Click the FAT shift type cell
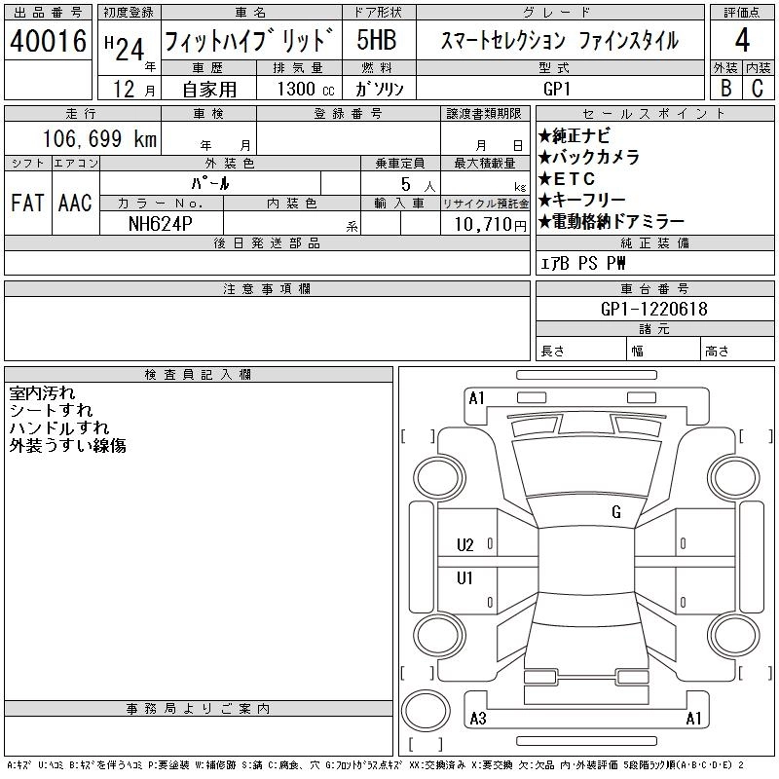Screen dimensions: 779x779 (27, 203)
